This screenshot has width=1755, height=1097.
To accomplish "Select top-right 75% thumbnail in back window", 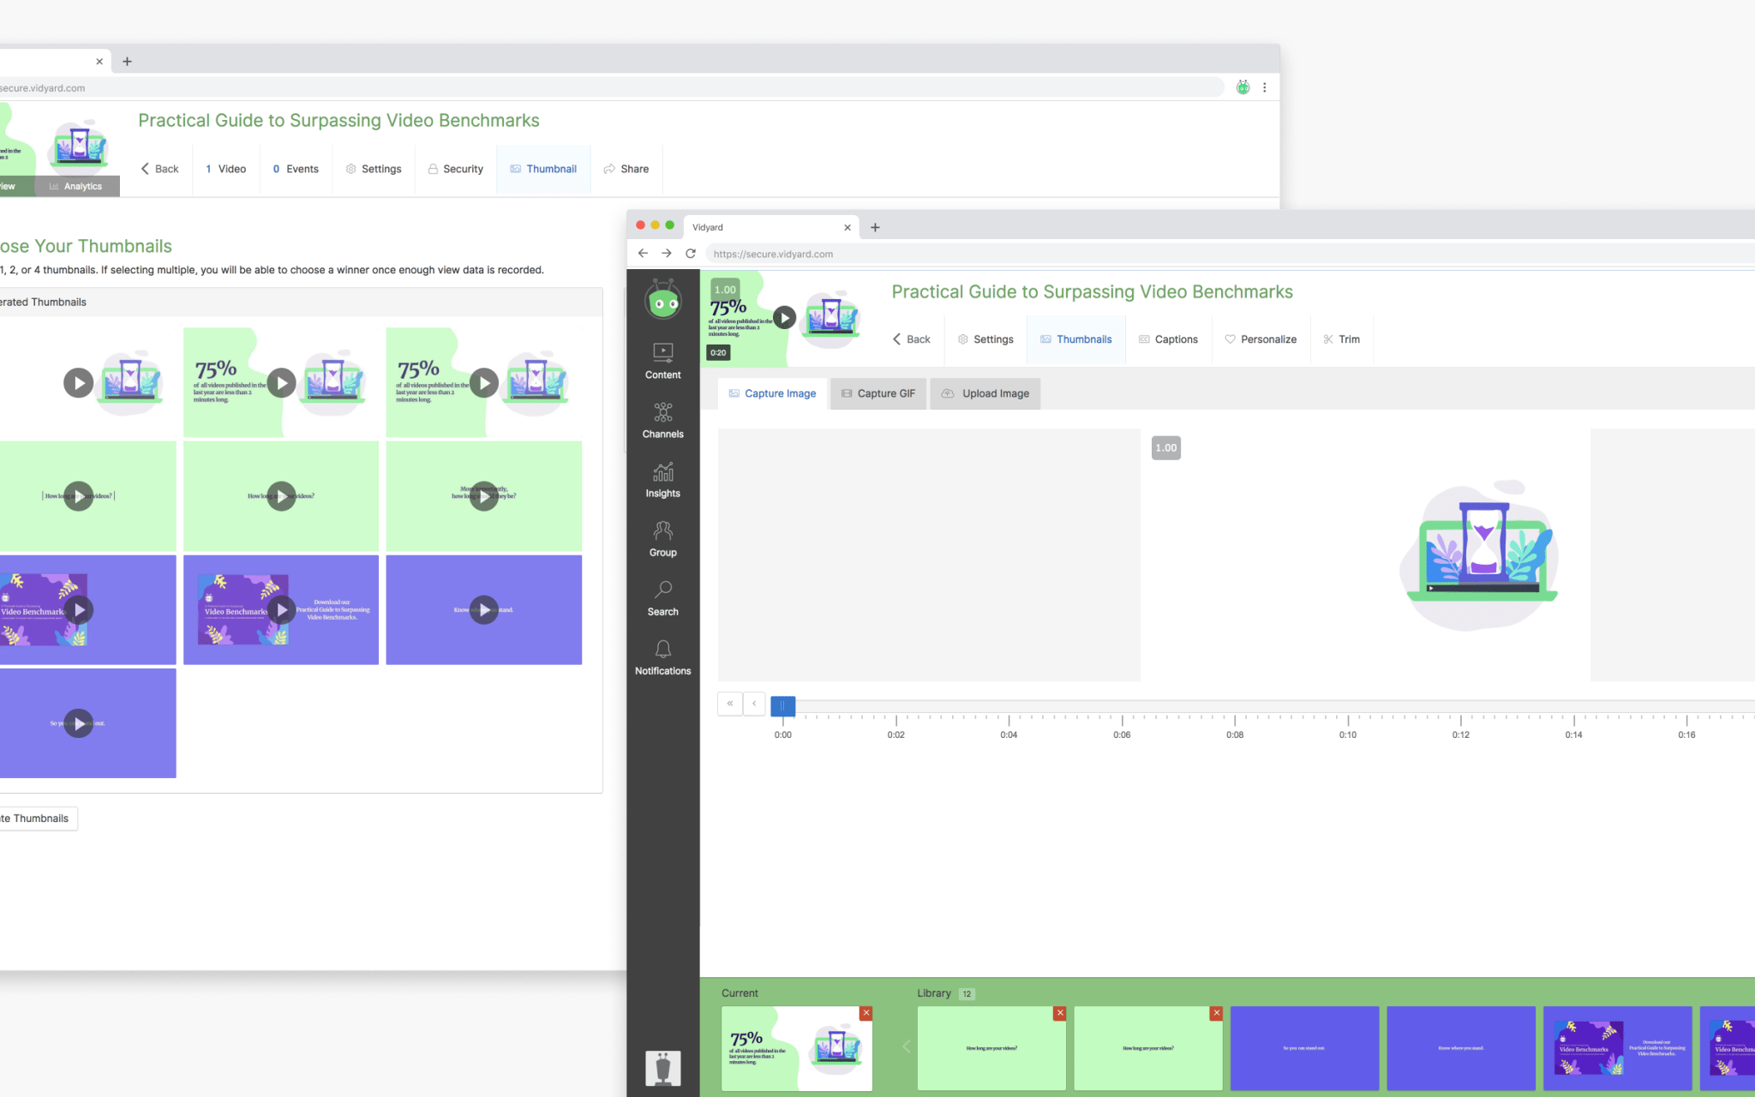I will point(484,382).
